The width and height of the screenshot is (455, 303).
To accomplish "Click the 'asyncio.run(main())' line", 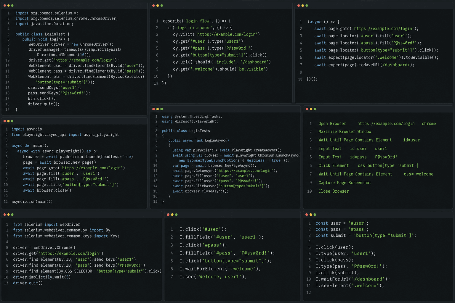I will coord(32,202).
